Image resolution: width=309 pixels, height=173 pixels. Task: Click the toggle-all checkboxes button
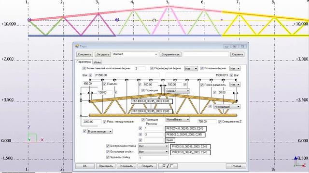[168, 166]
